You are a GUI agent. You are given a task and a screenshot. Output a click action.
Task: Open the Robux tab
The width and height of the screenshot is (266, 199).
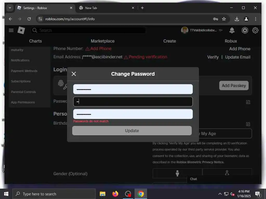tap(231, 41)
